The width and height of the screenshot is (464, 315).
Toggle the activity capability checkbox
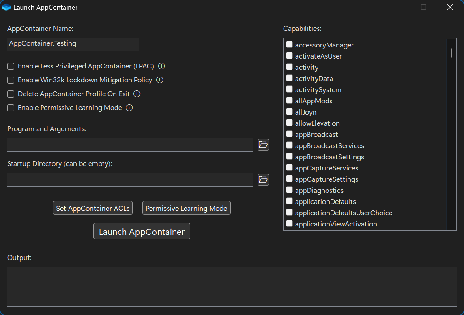289,67
